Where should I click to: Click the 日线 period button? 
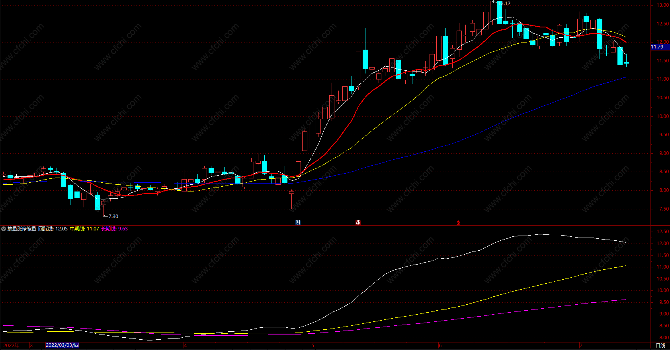[x=660, y=346]
